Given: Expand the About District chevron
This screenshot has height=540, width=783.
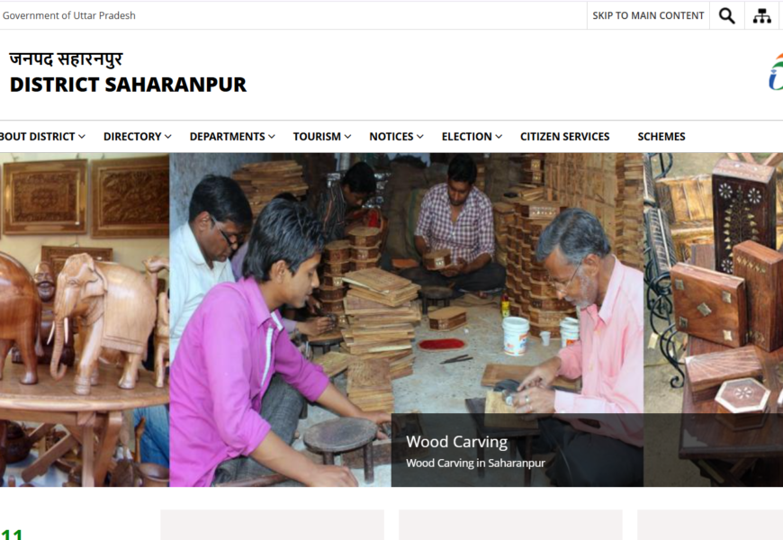Looking at the screenshot, I should (x=82, y=137).
